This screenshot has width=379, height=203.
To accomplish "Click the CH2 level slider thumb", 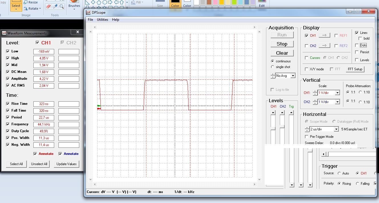I will (x=282, y=126).
